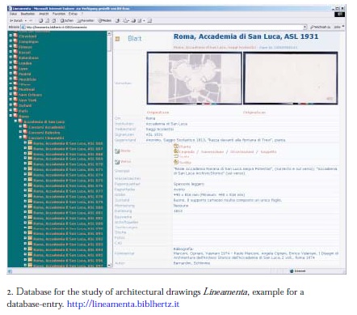This screenshot has width=357, height=315.
Task: Open the Suchen search toolbar button
Action: point(66,20)
